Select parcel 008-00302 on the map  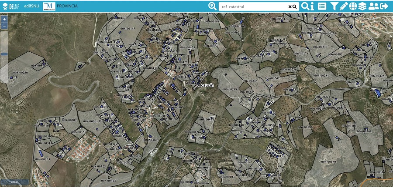click(69, 120)
